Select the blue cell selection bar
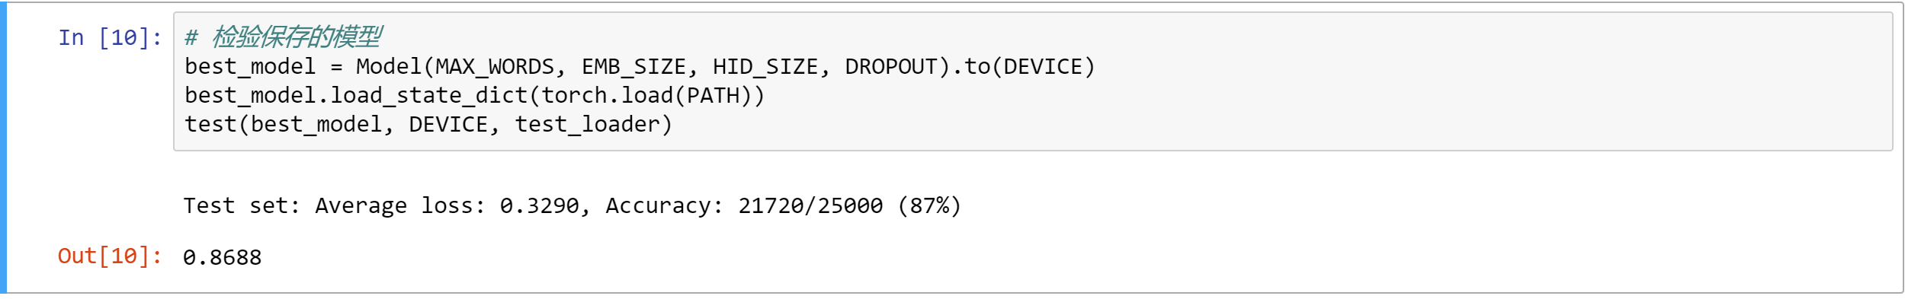The width and height of the screenshot is (1905, 299). click(x=4, y=148)
